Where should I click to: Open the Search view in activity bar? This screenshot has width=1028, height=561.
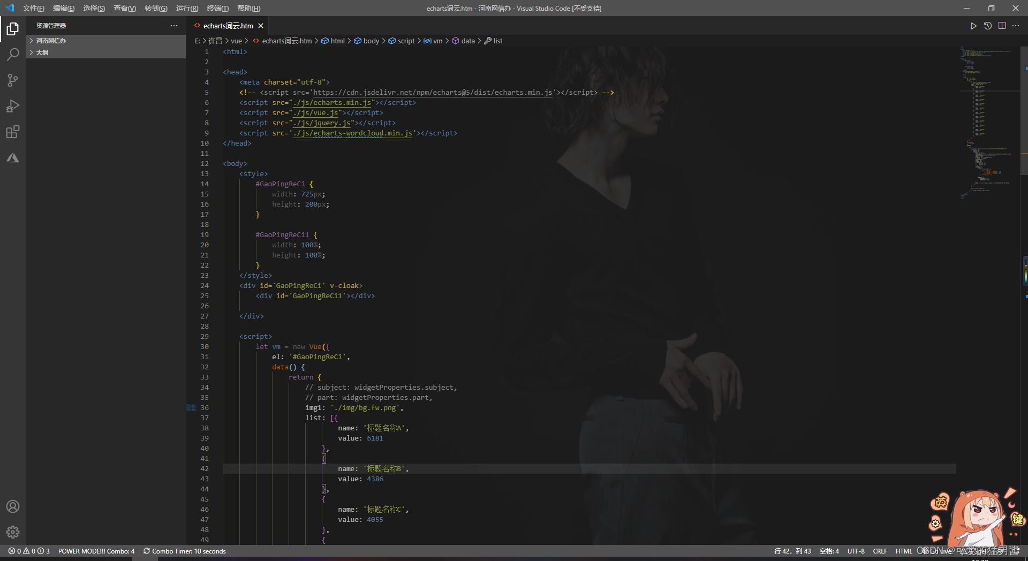click(x=13, y=54)
